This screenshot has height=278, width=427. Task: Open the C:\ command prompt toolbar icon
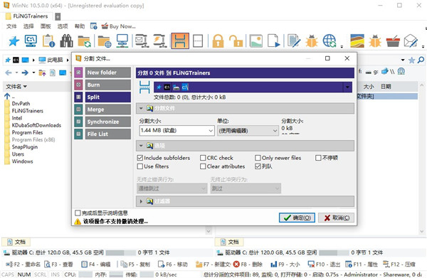coord(31,41)
